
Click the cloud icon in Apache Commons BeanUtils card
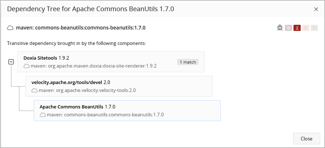42,115
